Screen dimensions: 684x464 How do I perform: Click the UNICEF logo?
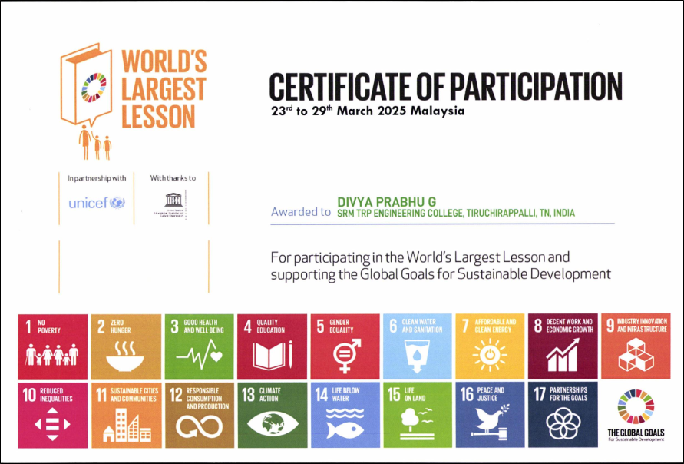pyautogui.click(x=97, y=203)
